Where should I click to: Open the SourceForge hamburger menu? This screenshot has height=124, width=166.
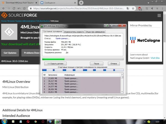pyautogui.click(x=159, y=15)
